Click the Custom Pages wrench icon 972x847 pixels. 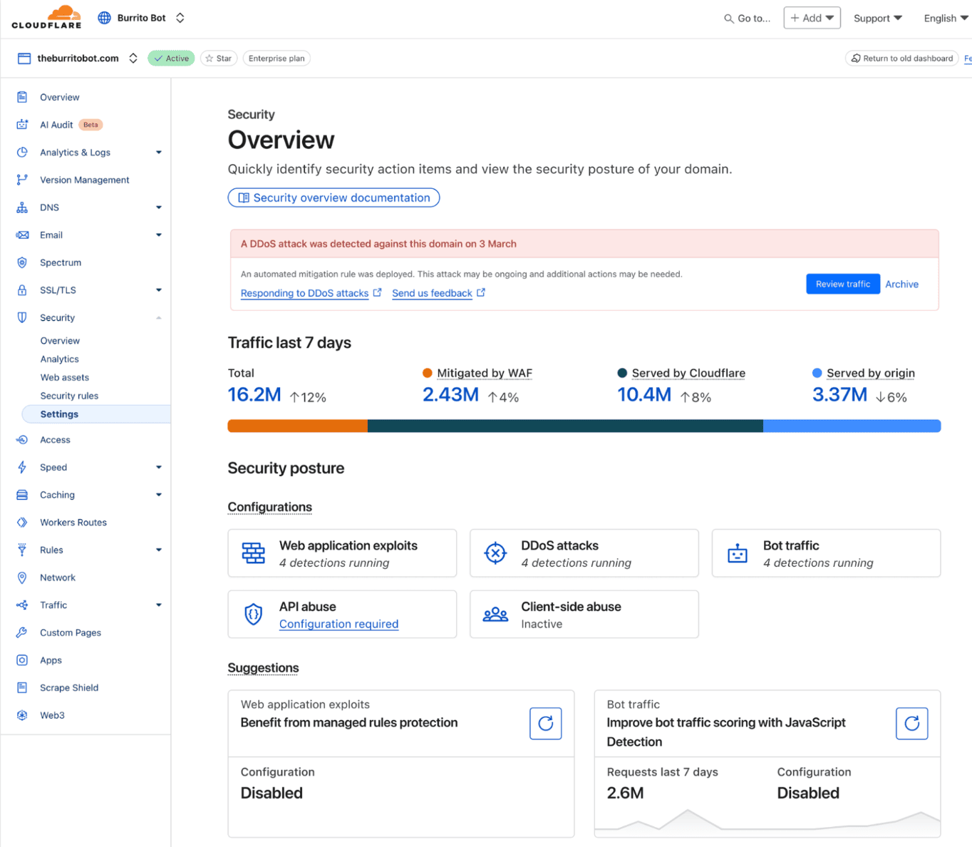point(22,632)
